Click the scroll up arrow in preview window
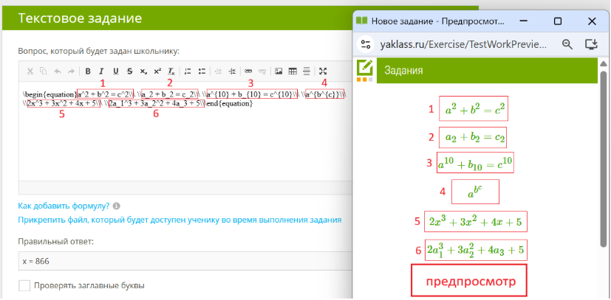Image resolution: width=611 pixels, height=300 pixels. [x=604, y=63]
